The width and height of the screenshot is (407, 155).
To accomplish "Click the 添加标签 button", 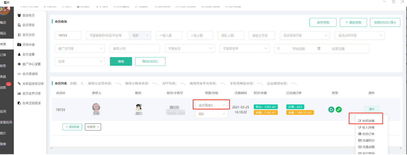I will pos(72,127).
